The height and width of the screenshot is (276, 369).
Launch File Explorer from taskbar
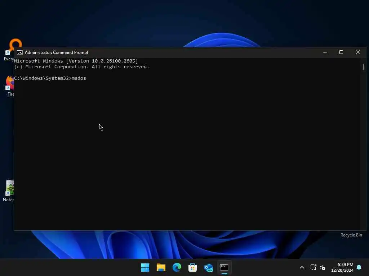(161, 267)
